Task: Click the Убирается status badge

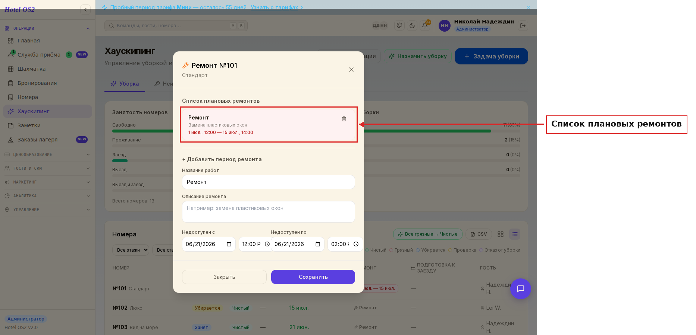Action: pos(207,308)
